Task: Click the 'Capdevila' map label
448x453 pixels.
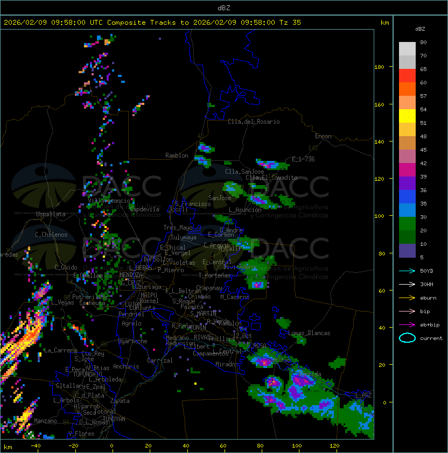Action: [145, 209]
